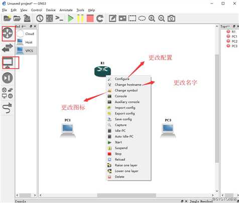Select Lower one layer entry
This screenshot has height=203, width=239.
(x=129, y=171)
